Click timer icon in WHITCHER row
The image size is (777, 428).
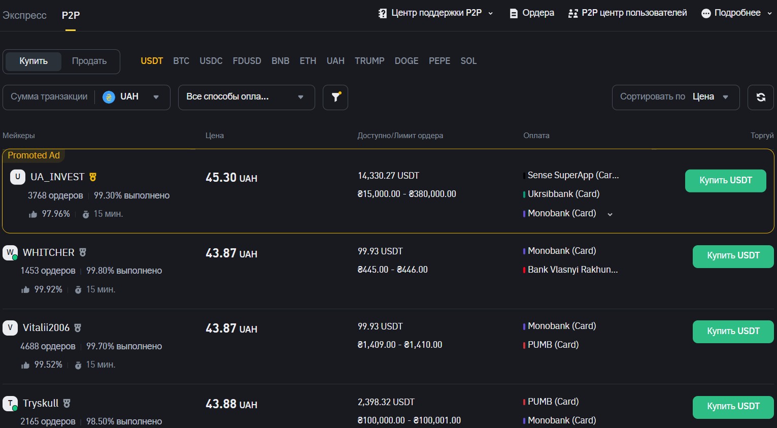(x=78, y=290)
